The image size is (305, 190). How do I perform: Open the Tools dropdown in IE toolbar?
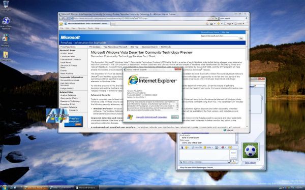(239, 24)
